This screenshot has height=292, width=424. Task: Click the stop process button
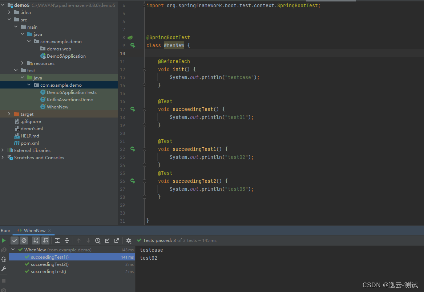(x=4, y=280)
